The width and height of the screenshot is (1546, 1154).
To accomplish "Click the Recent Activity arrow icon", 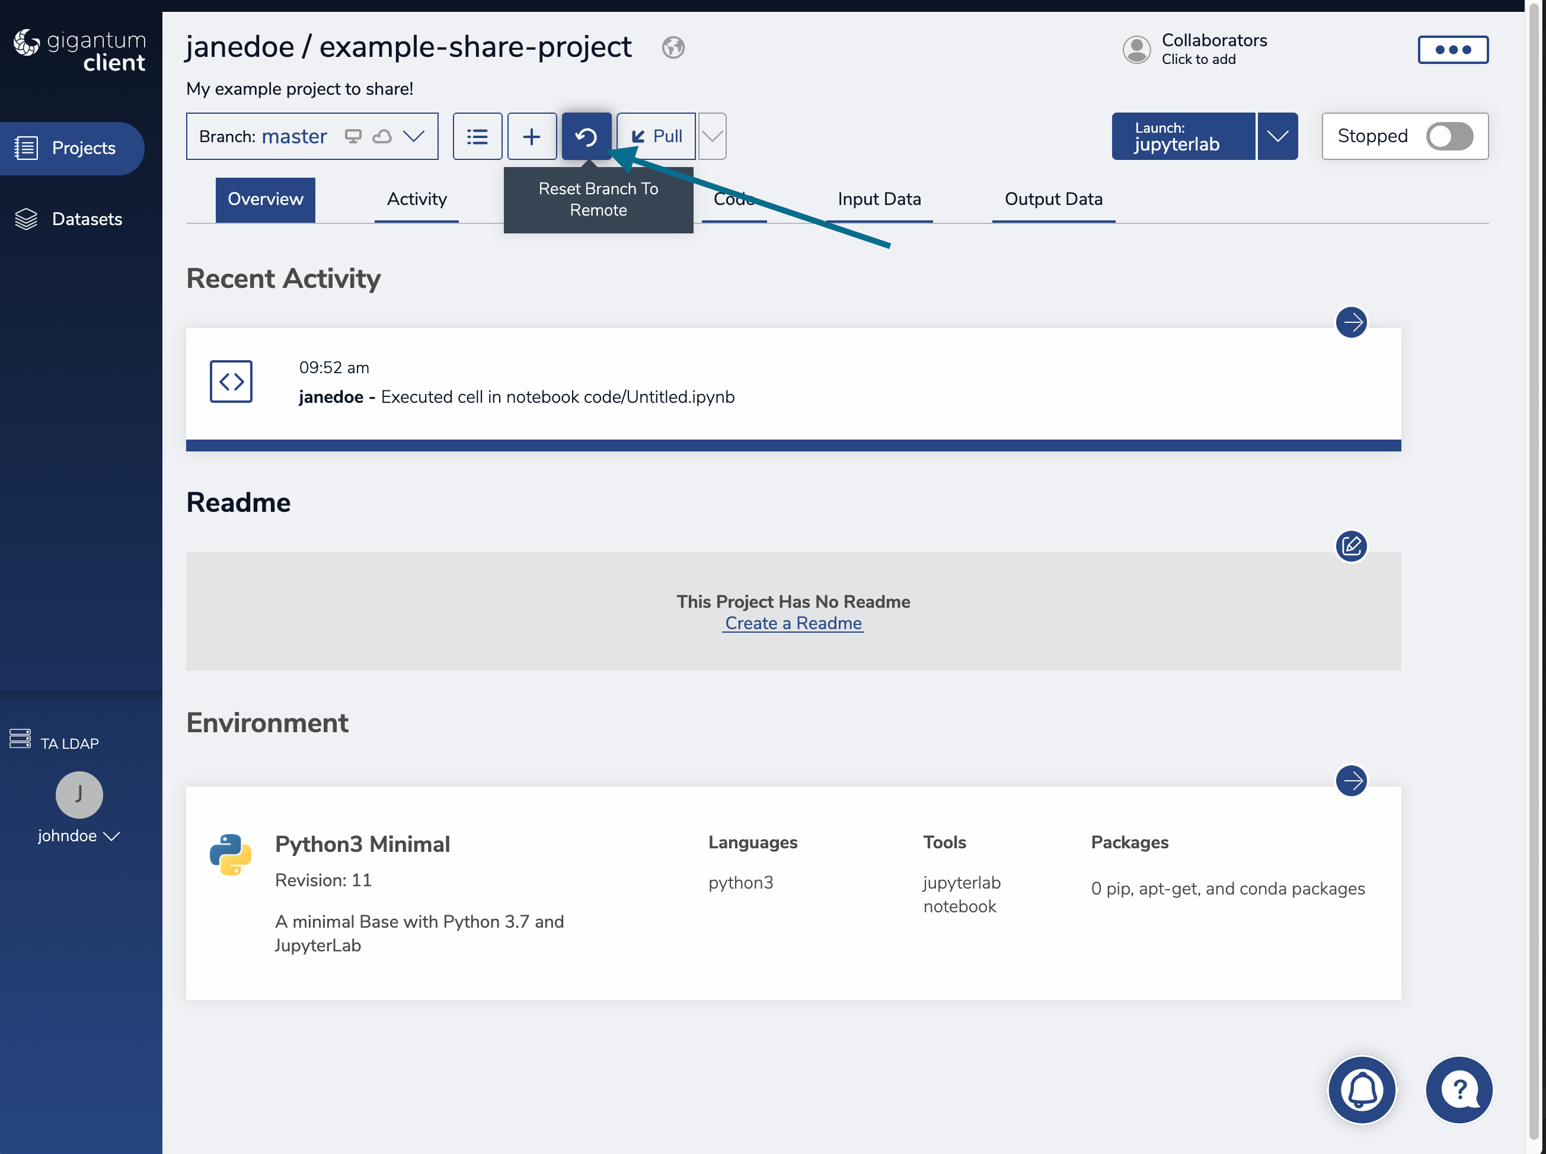I will 1350,322.
